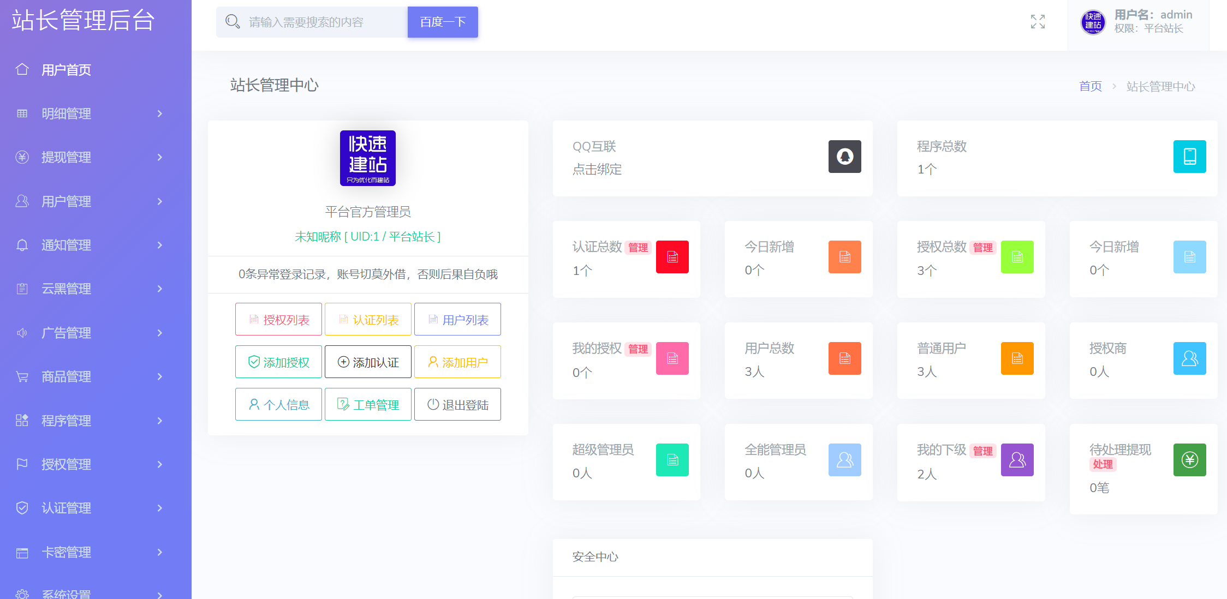Click the pink document icon for 我的授权

click(672, 358)
